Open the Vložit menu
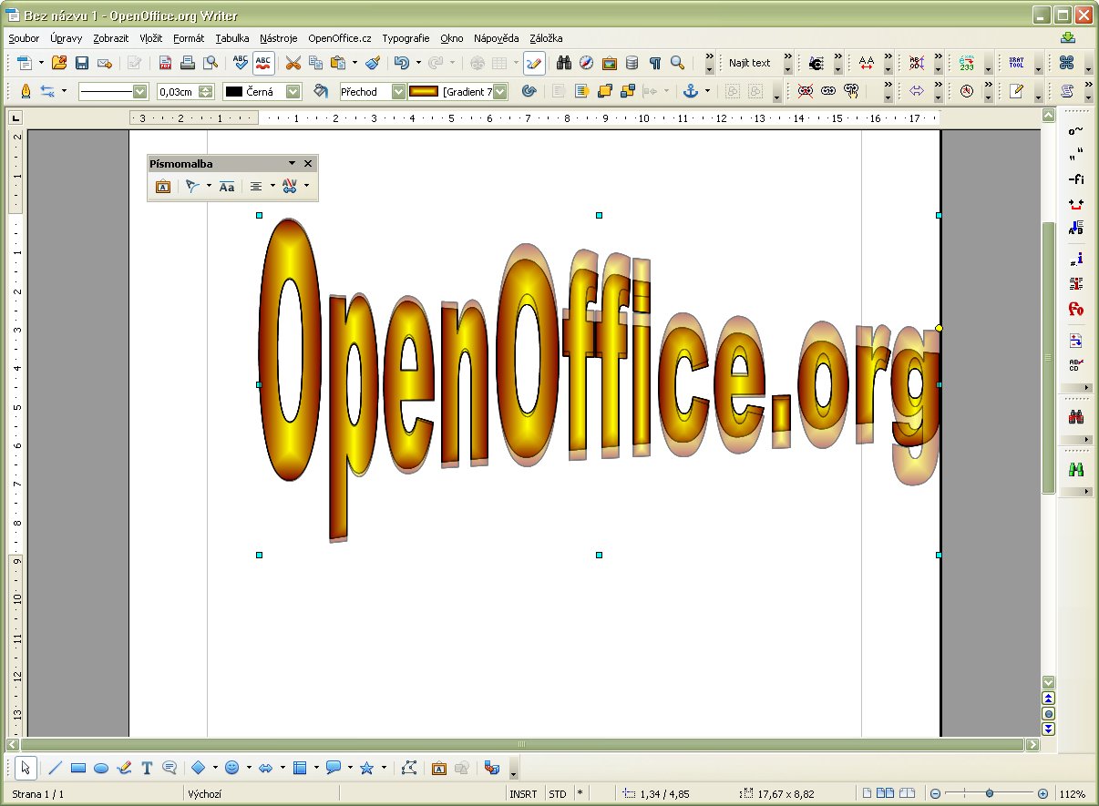This screenshot has width=1099, height=806. tap(151, 38)
